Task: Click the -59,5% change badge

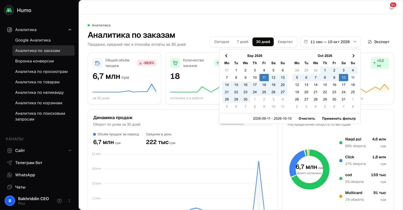Action: pyautogui.click(x=146, y=63)
